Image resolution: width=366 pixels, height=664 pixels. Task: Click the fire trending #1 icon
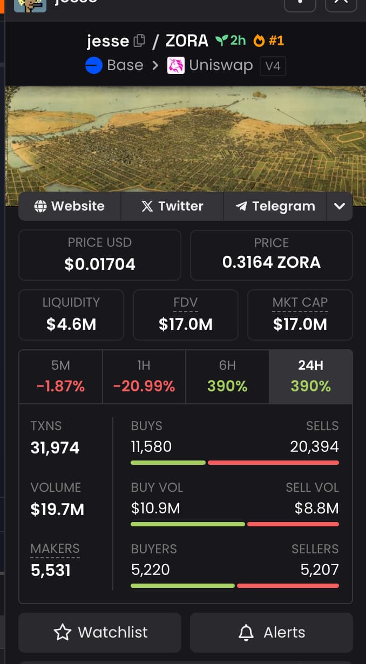click(259, 40)
